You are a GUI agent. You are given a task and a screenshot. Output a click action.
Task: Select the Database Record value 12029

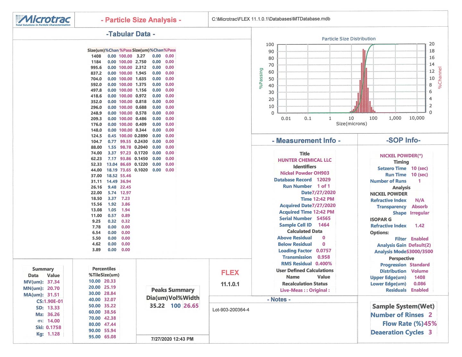click(x=323, y=180)
